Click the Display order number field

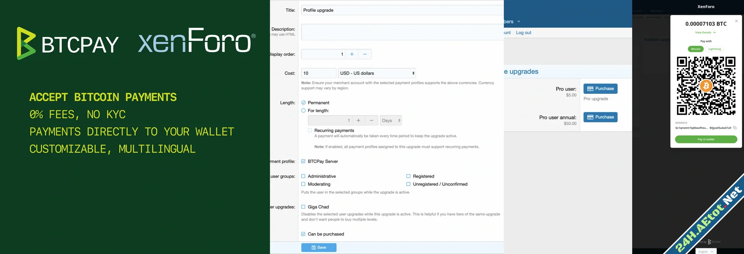coord(323,54)
